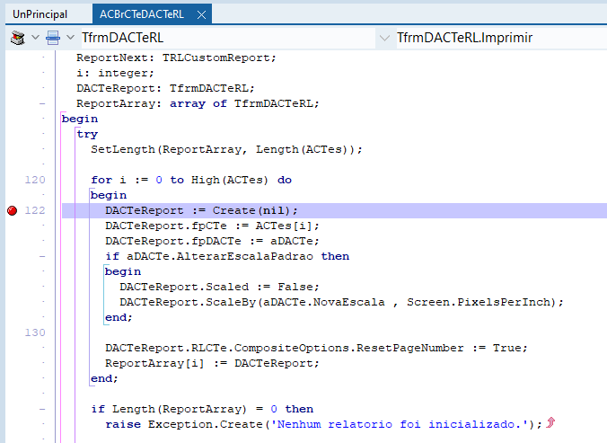Click 'for i := 0 to High(ACTes) do'
The height and width of the screenshot is (443, 607).
191,180
